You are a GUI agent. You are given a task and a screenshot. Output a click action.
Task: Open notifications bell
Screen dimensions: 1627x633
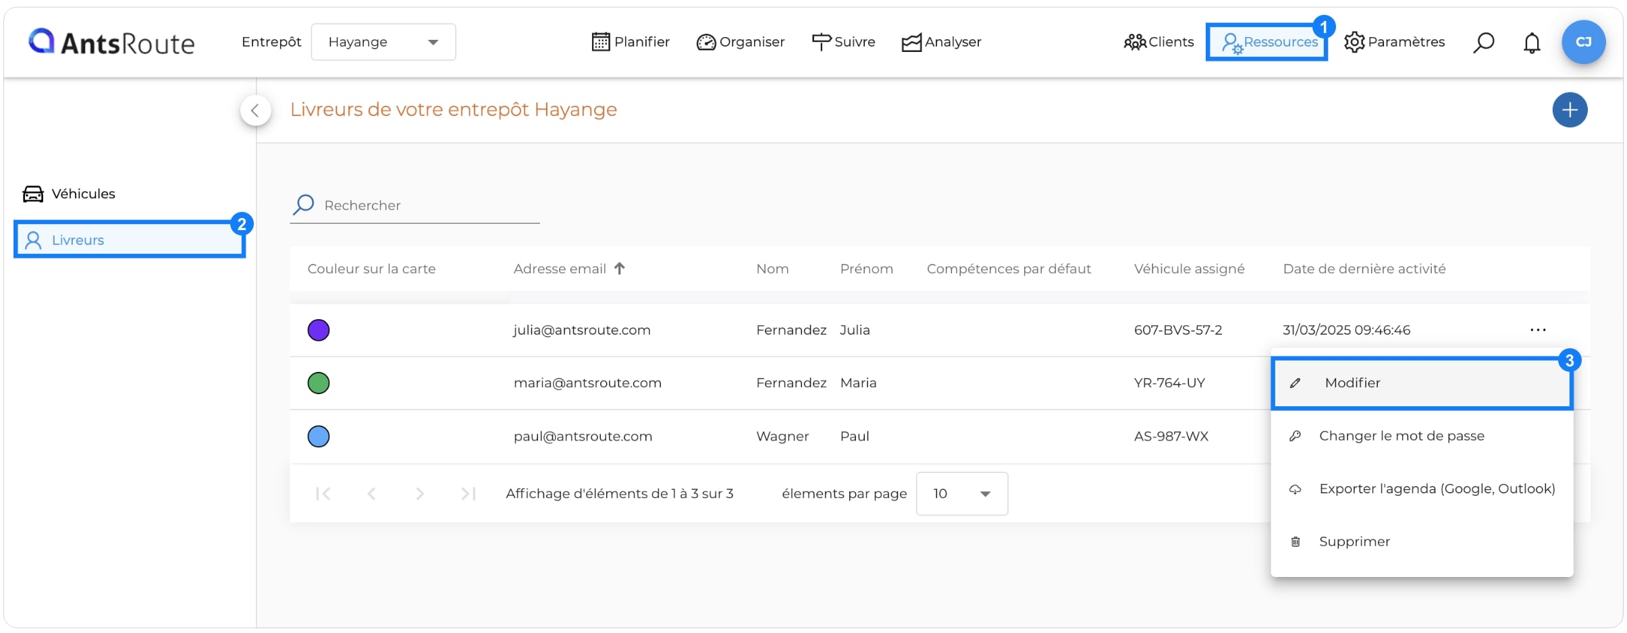pyautogui.click(x=1532, y=43)
